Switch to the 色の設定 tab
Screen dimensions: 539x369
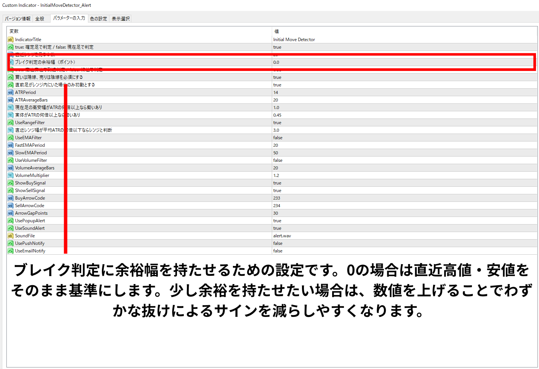tap(99, 18)
